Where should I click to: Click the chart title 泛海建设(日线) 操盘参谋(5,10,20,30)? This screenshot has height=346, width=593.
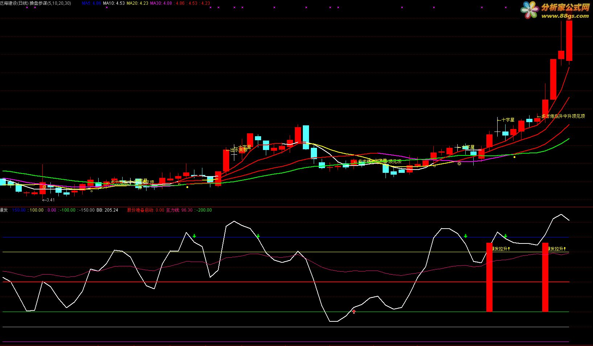click(36, 3)
